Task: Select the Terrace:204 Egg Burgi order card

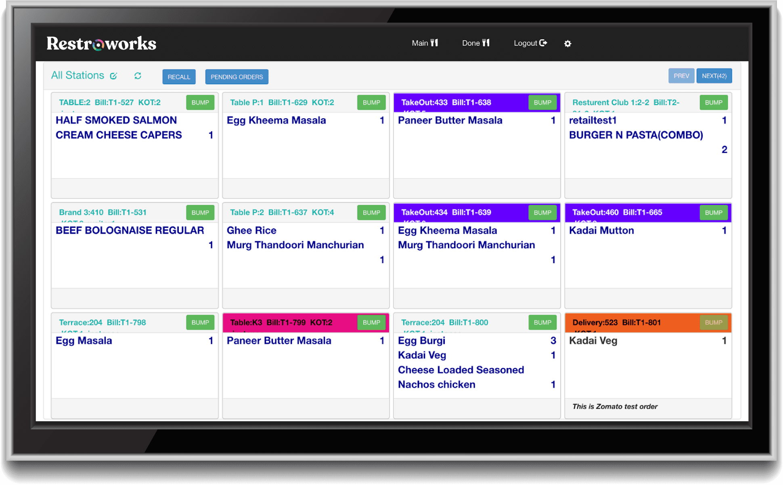Action: click(476, 363)
